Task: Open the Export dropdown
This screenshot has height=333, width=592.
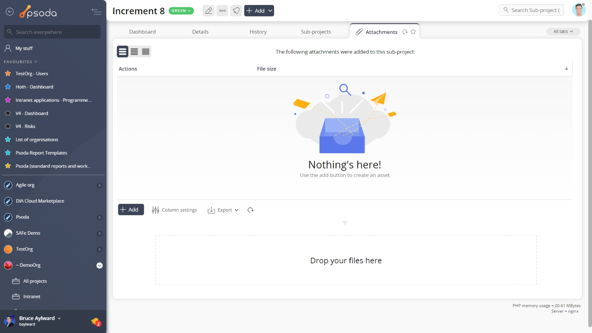Action: tap(223, 210)
